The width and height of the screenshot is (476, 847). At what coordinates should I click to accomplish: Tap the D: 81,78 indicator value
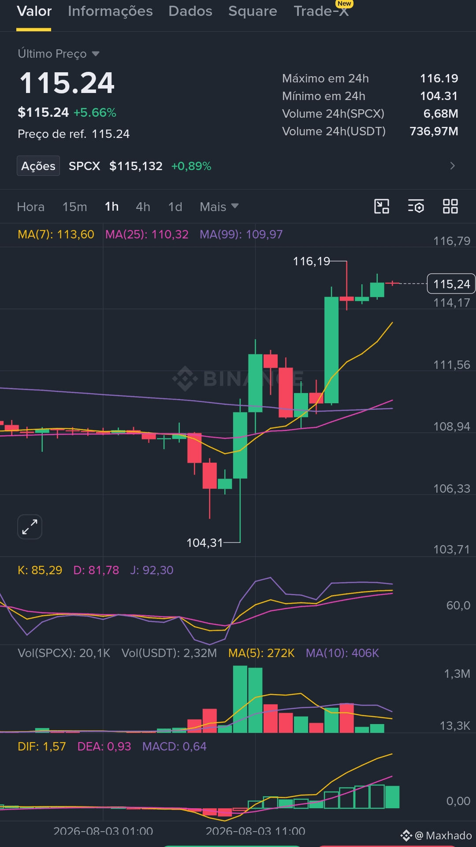[x=96, y=570]
